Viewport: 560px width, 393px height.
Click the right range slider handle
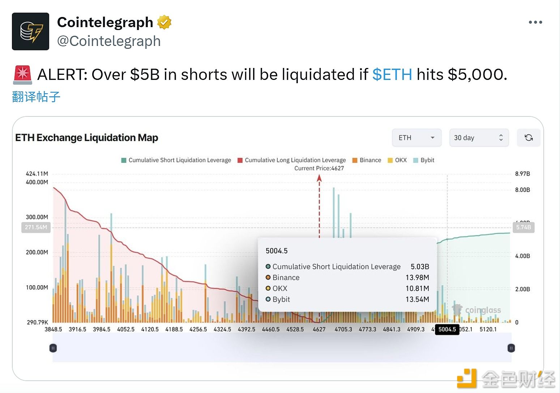[x=511, y=348]
